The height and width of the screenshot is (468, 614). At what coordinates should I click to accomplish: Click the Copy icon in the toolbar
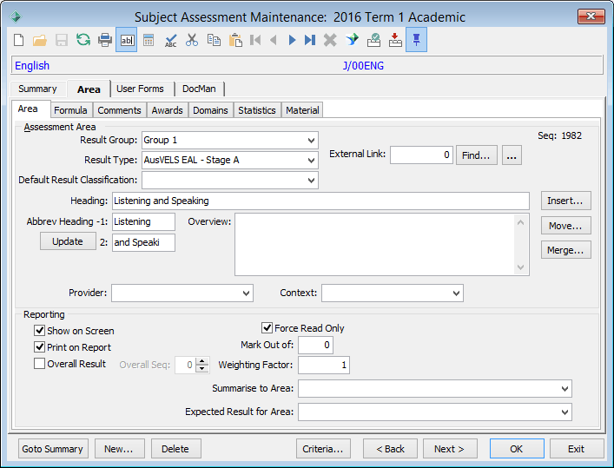coord(214,40)
